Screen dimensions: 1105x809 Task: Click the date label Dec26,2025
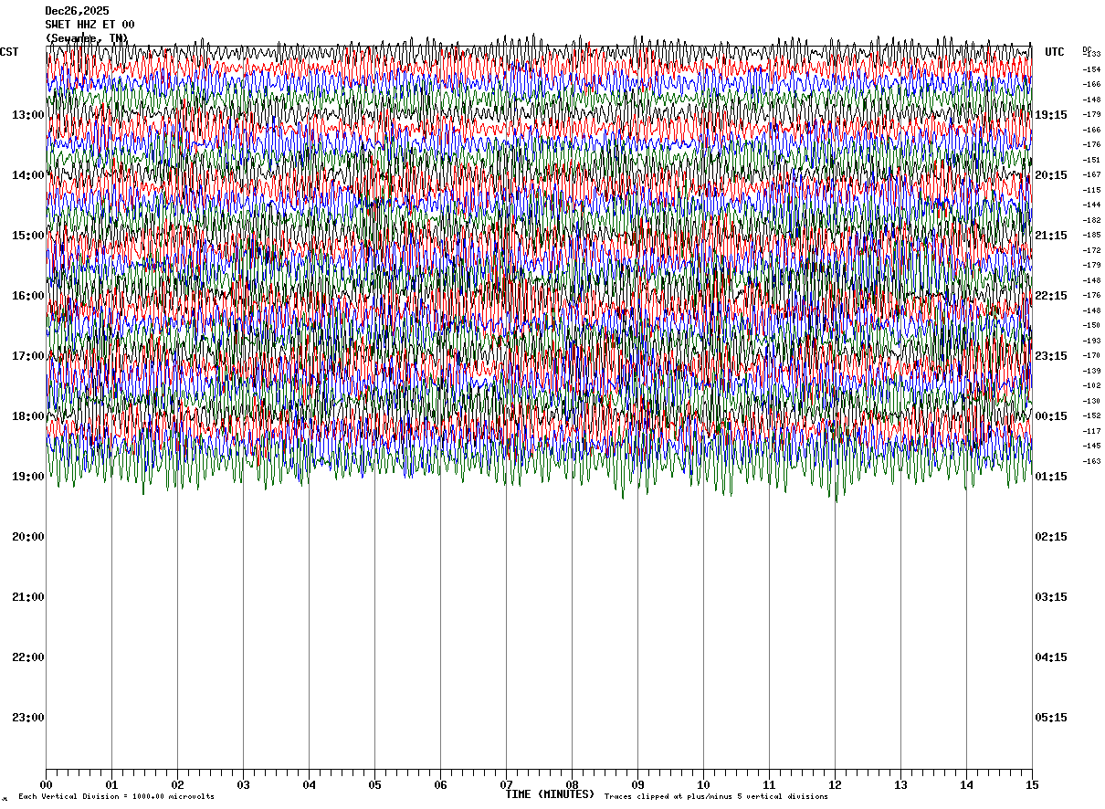tap(77, 11)
